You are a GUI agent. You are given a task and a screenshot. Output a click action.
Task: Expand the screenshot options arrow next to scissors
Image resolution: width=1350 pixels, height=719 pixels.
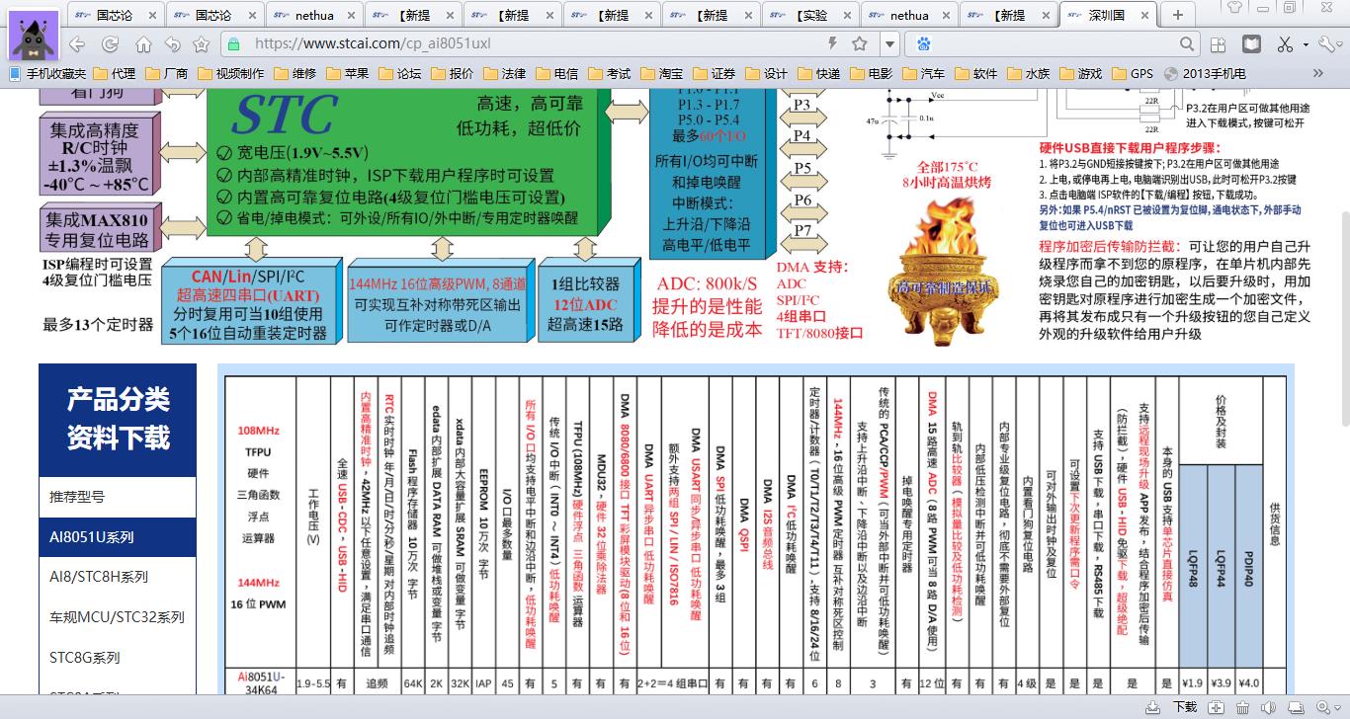pos(1307,45)
